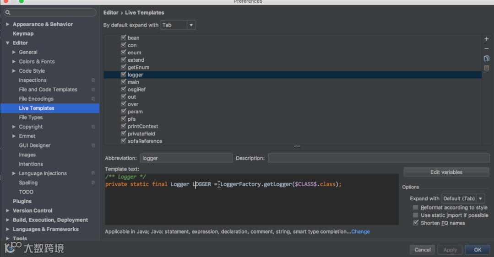
Task: Open the default expand with Tab dropdown
Action: pyautogui.click(x=178, y=25)
